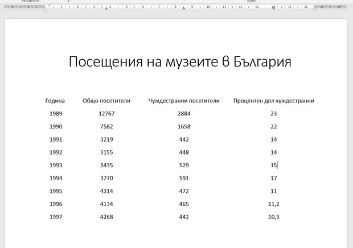Select total visitors value 4314
The image size is (353, 248).
click(x=106, y=191)
